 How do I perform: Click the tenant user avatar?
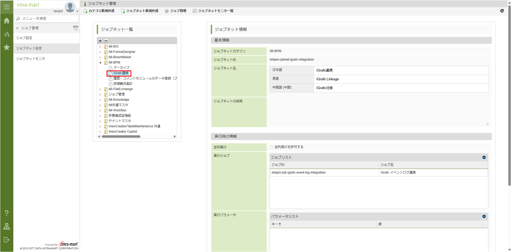point(70,7)
